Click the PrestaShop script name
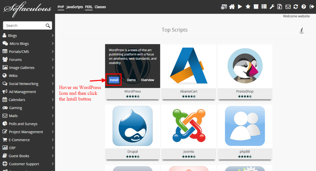The width and height of the screenshot is (316, 171). pyautogui.click(x=245, y=91)
